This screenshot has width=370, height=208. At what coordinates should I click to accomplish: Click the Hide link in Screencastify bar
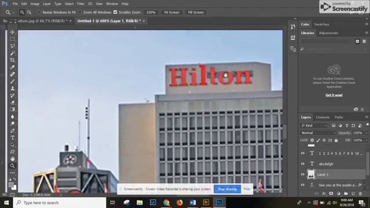pyautogui.click(x=247, y=189)
